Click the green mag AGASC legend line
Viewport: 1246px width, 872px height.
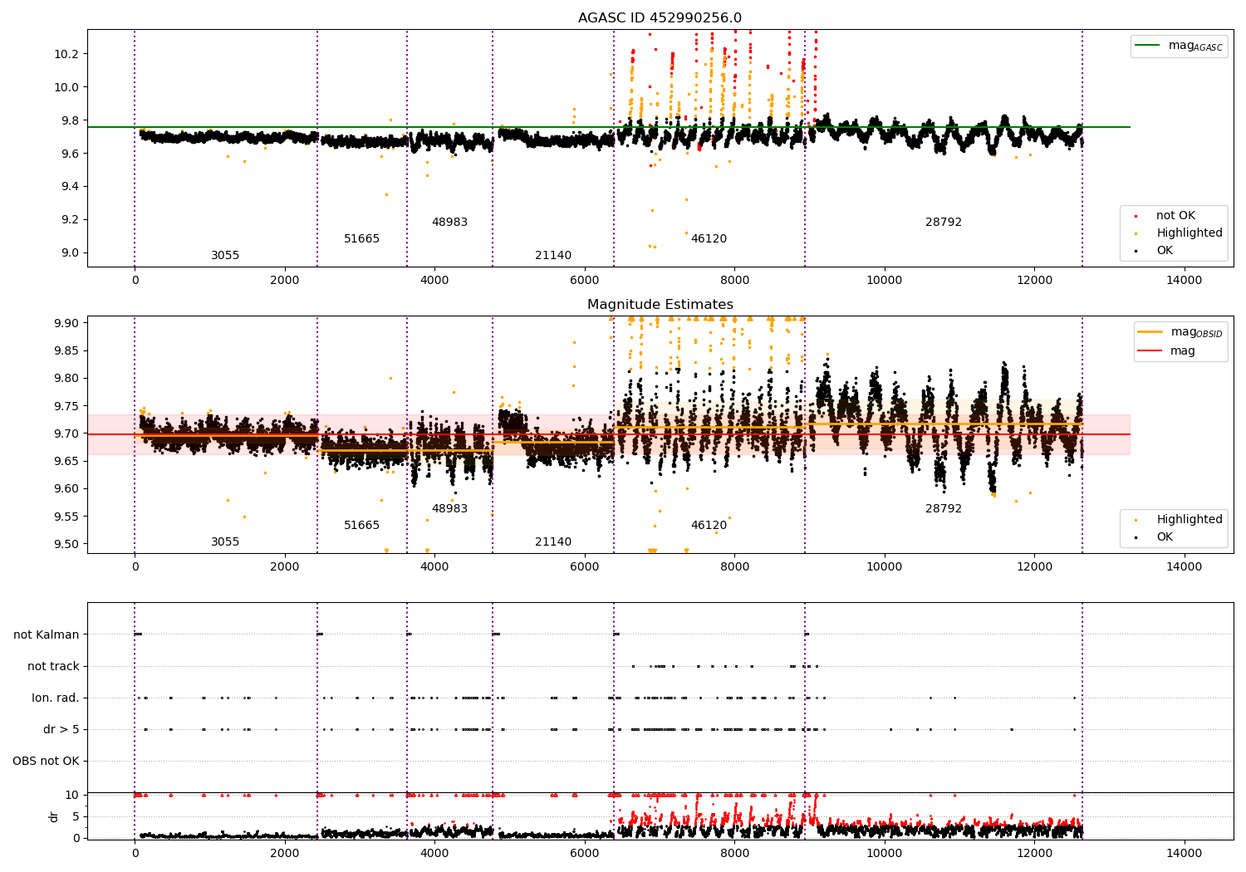(1148, 46)
